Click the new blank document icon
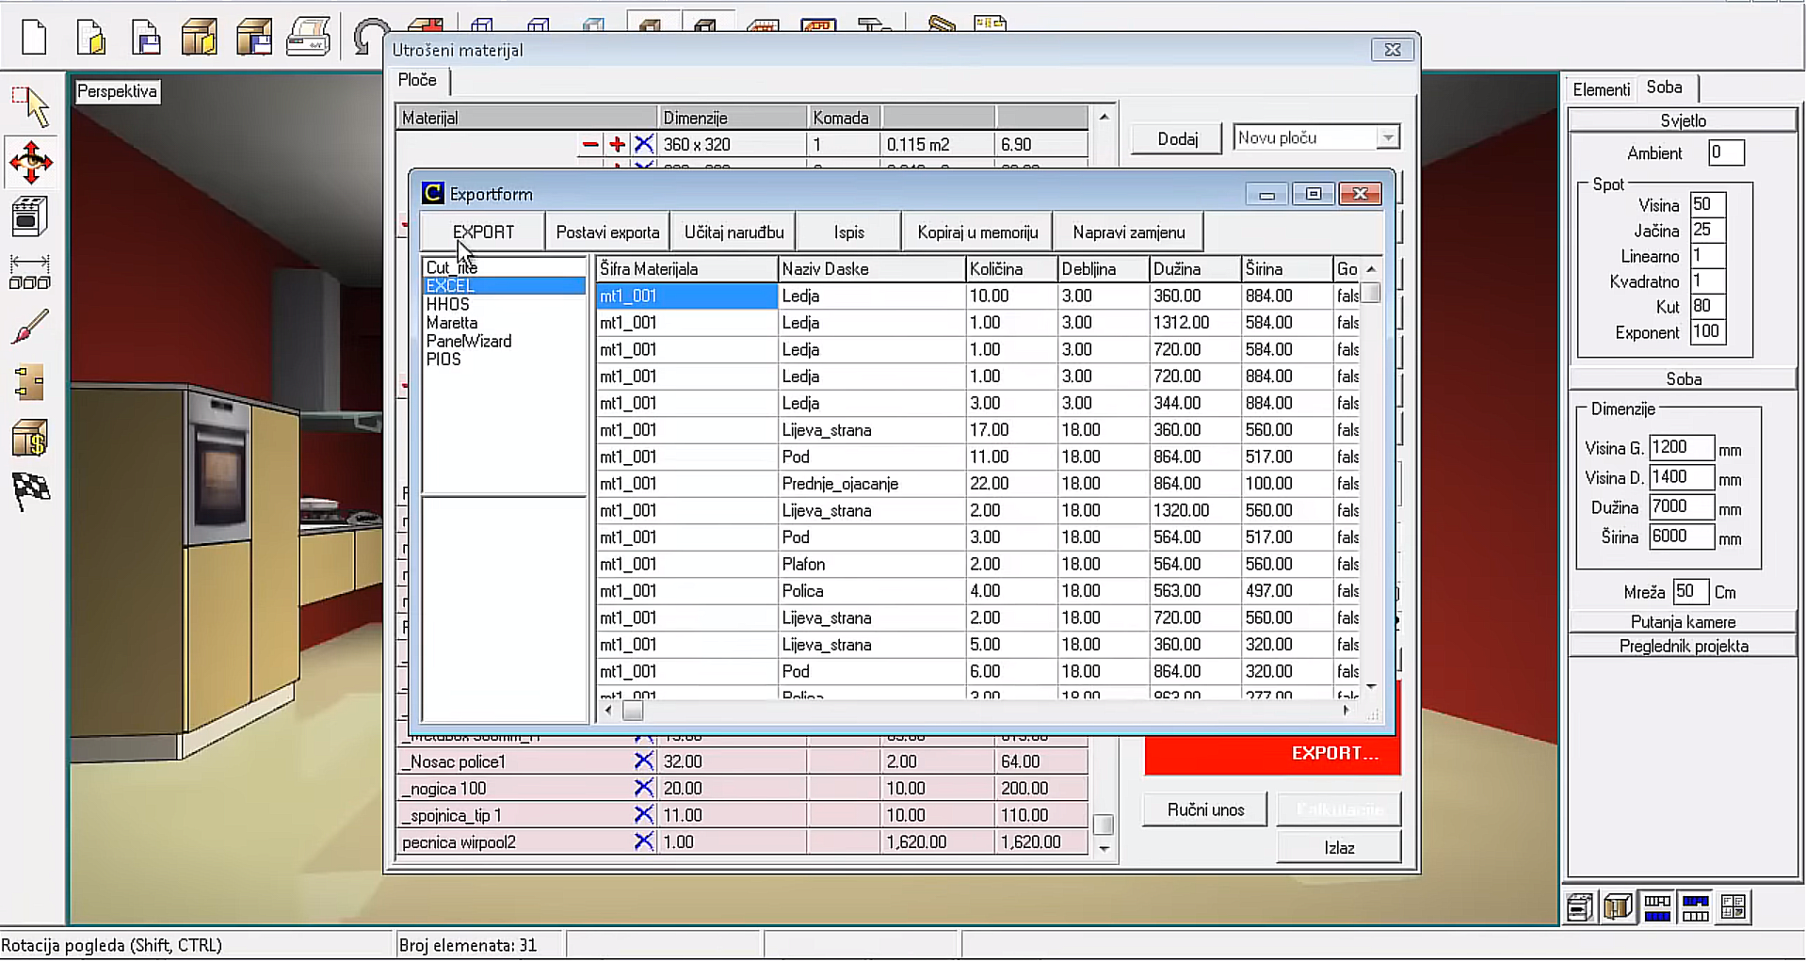This screenshot has width=1806, height=961. [x=34, y=37]
